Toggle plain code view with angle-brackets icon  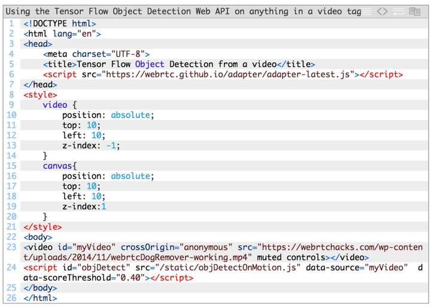pyautogui.click(x=383, y=11)
